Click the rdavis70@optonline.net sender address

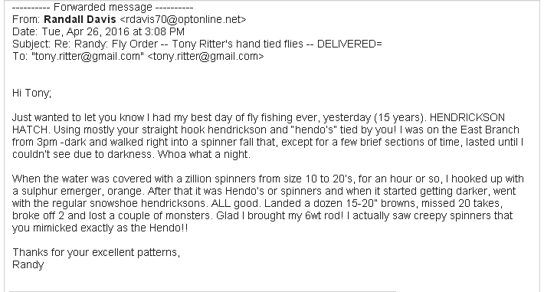pos(183,19)
